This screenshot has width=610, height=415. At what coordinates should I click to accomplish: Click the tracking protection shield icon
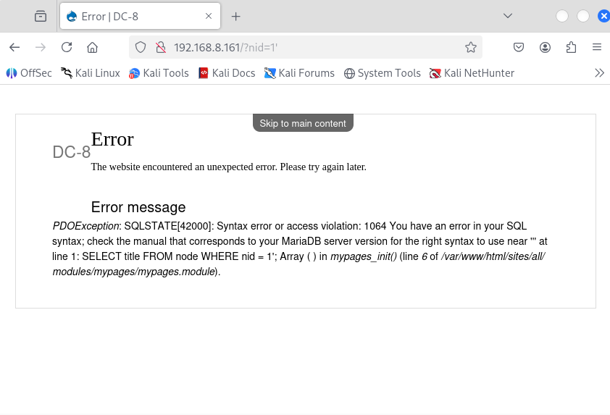click(141, 47)
